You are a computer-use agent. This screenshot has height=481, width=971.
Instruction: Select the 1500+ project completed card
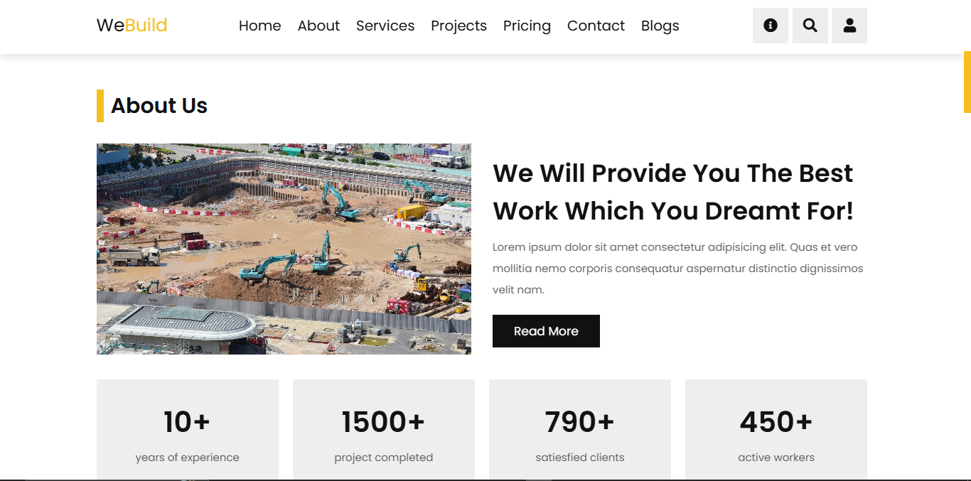click(x=384, y=430)
